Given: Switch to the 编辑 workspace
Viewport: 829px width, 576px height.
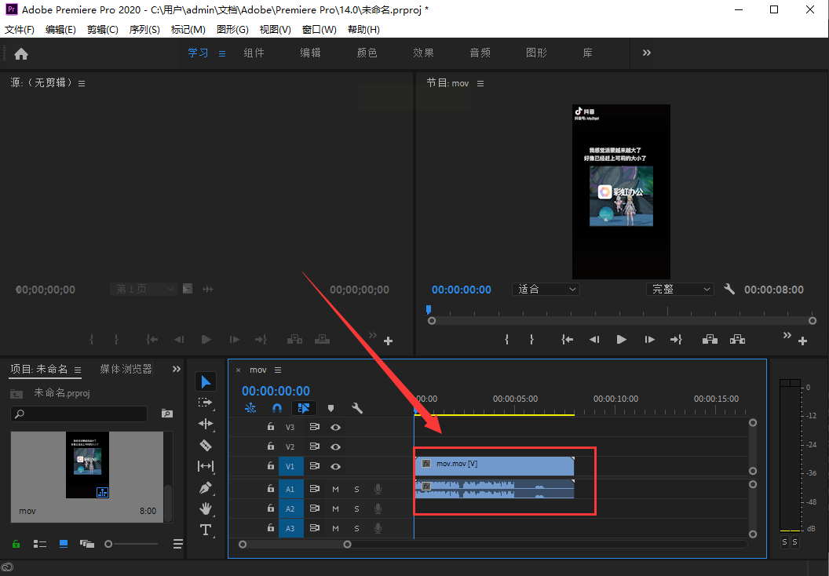Looking at the screenshot, I should pyautogui.click(x=310, y=53).
